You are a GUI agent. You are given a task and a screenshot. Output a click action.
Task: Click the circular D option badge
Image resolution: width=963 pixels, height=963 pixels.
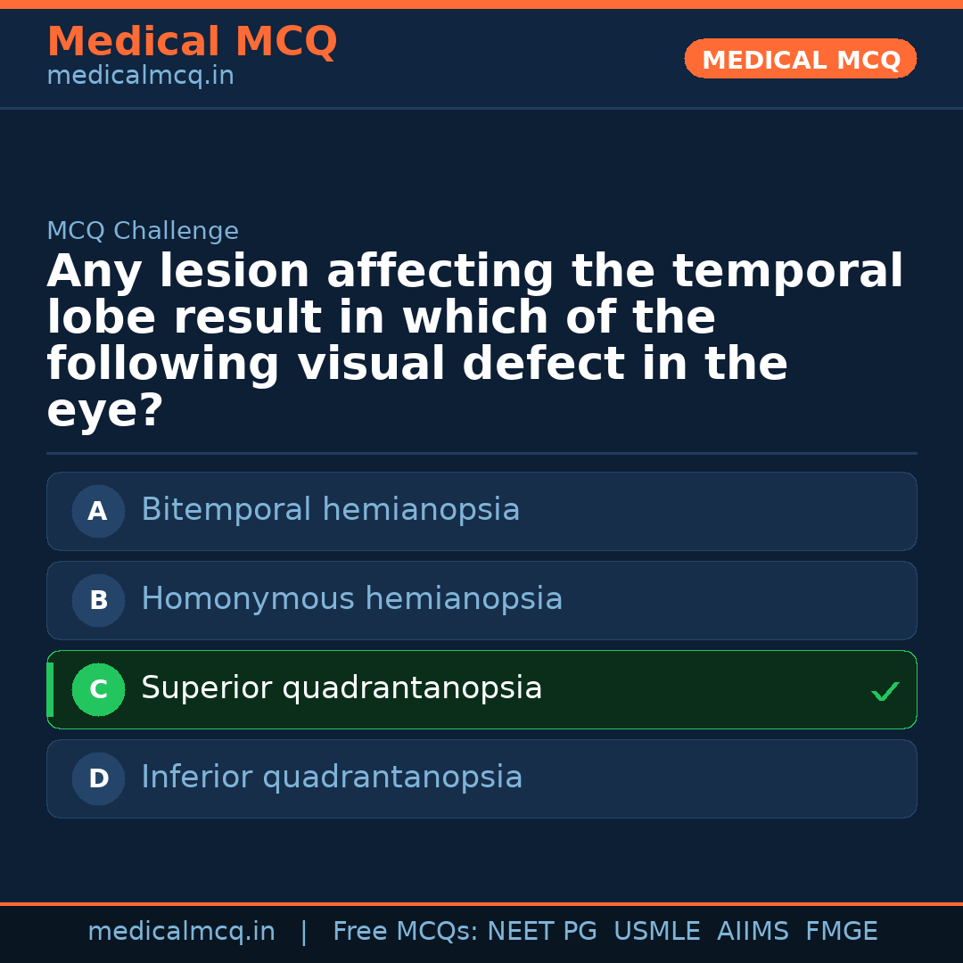[98, 778]
